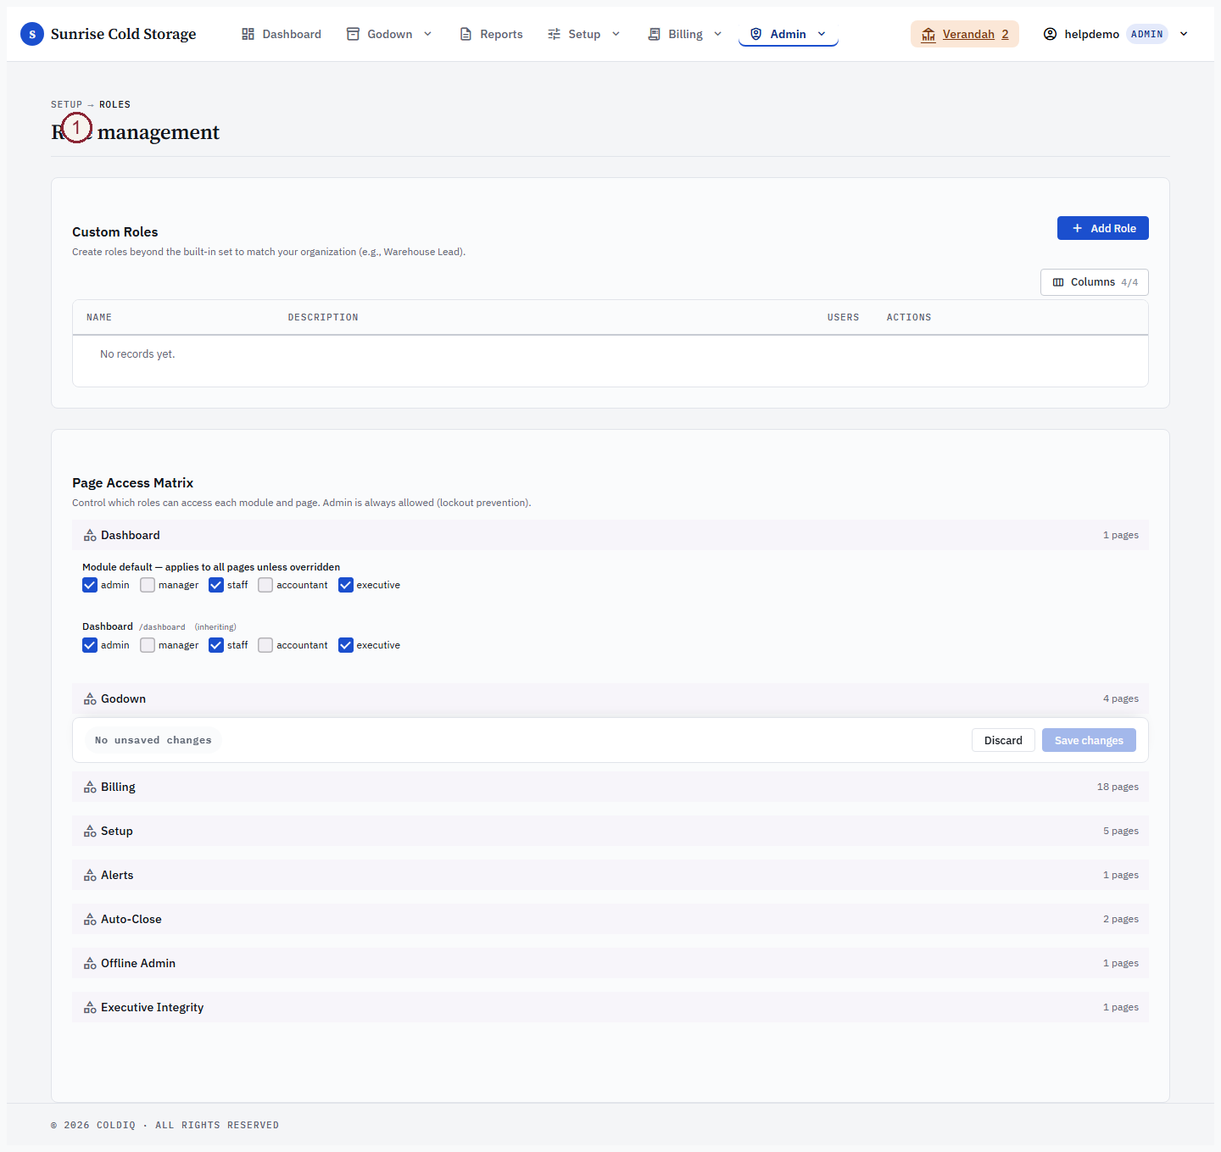Click the Auto-Close module icon

coord(90,919)
